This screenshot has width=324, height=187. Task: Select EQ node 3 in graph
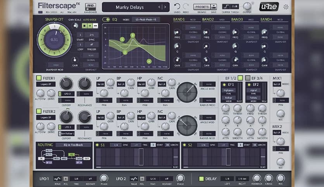(x=133, y=35)
